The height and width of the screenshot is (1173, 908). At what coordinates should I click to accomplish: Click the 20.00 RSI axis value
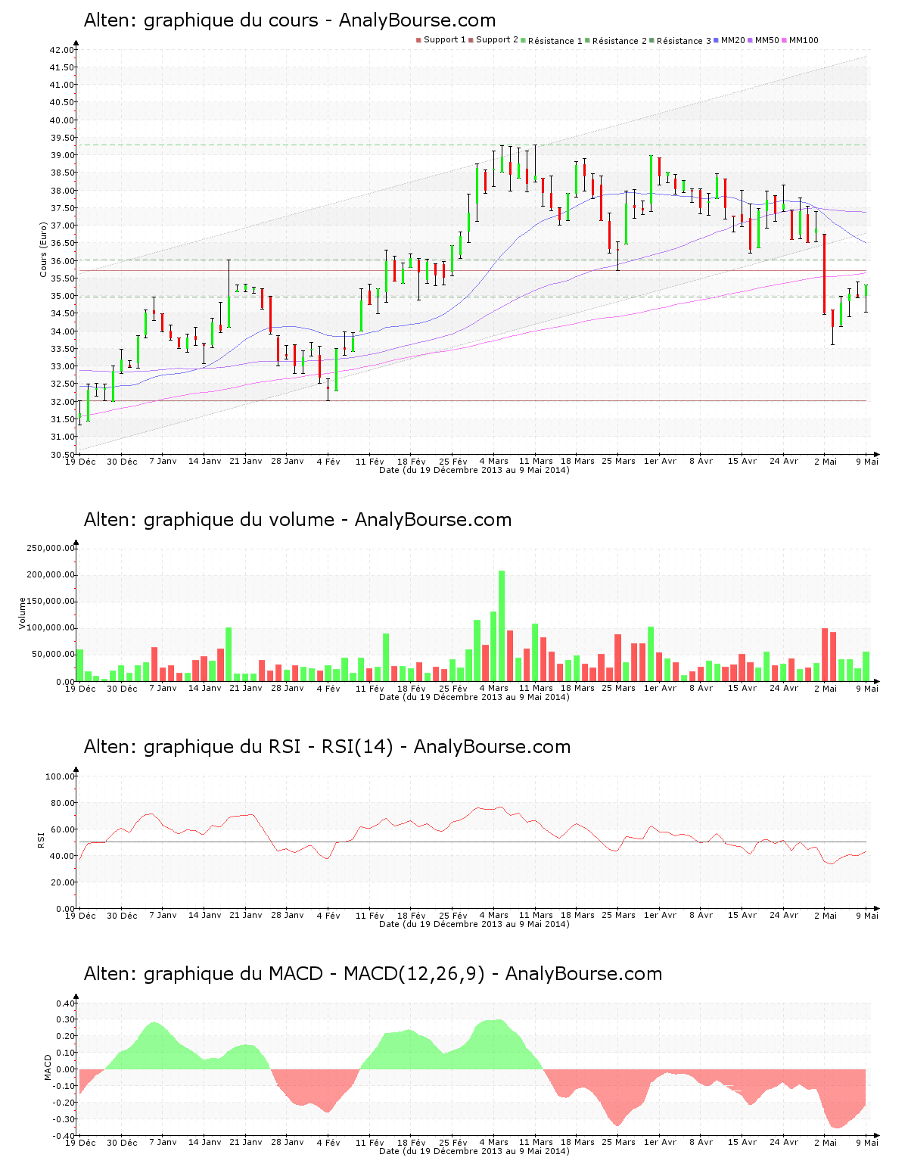pyautogui.click(x=63, y=882)
